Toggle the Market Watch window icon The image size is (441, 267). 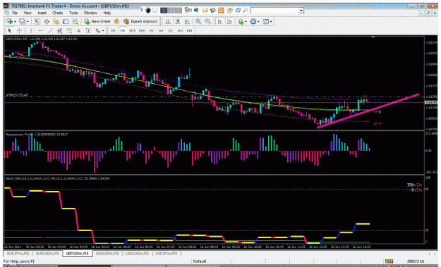point(37,21)
